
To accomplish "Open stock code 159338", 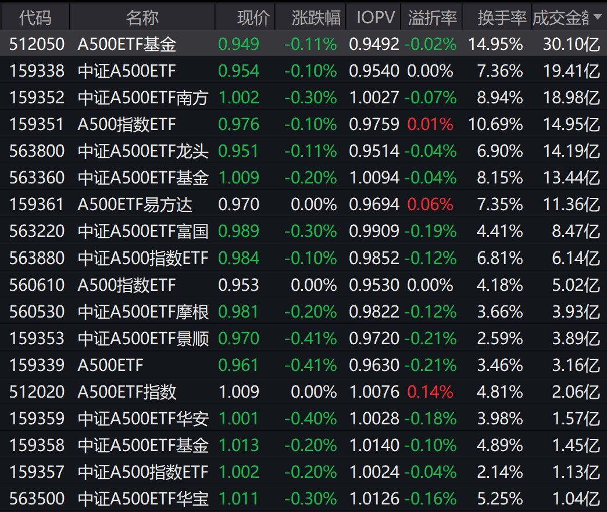I will pos(37,71).
